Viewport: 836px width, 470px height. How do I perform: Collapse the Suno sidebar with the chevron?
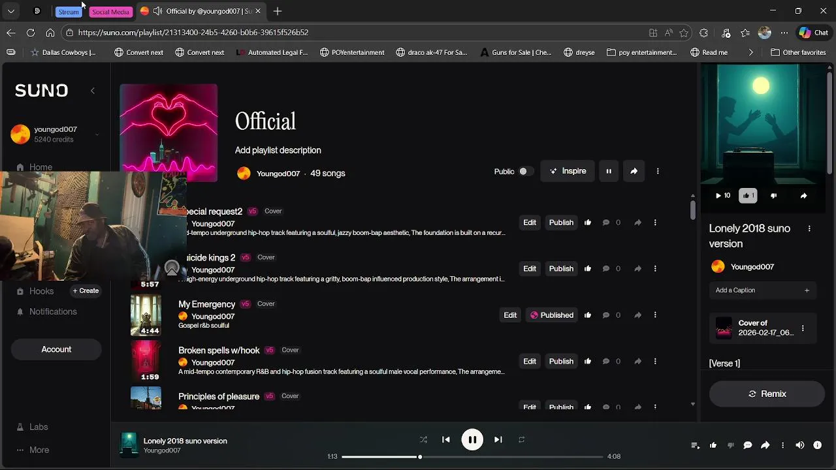coord(93,91)
